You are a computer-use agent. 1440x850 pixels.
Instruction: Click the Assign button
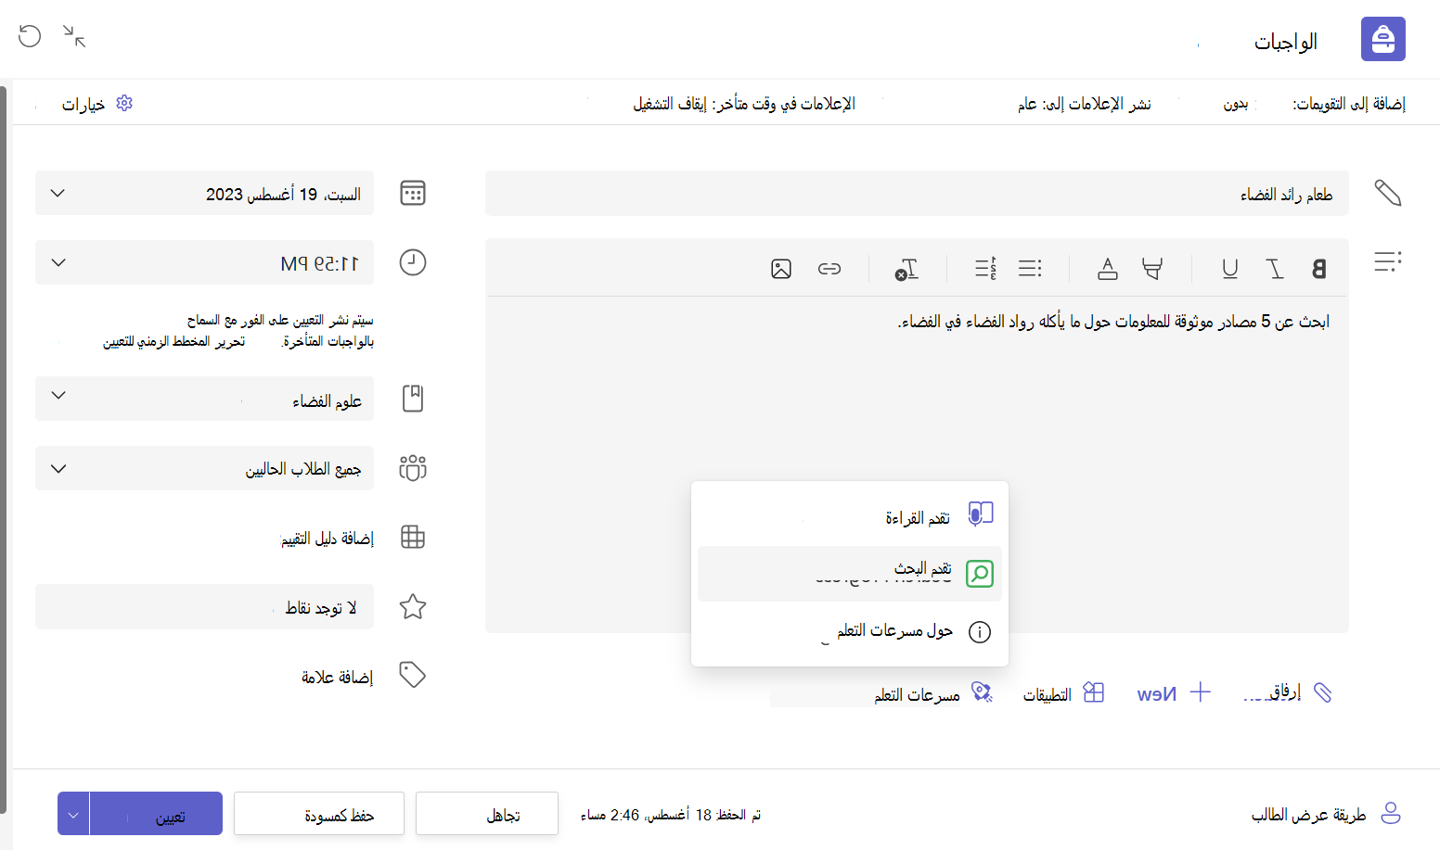(156, 814)
